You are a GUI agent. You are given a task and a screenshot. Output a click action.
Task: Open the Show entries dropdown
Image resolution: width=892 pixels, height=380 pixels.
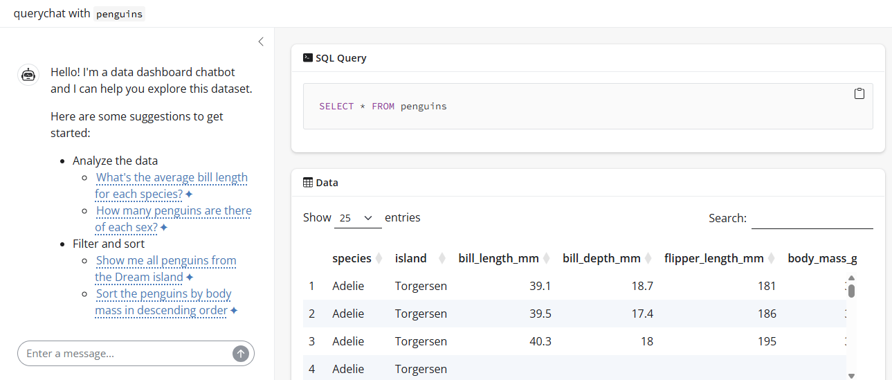pos(357,218)
